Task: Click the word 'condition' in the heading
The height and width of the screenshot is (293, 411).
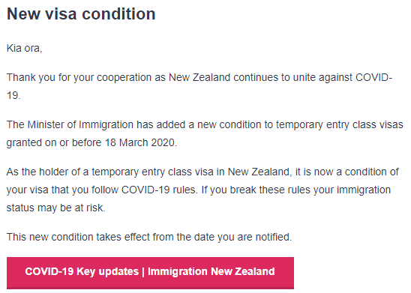Action: click(118, 13)
